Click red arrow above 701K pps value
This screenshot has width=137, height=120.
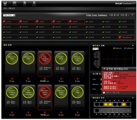coord(45,112)
